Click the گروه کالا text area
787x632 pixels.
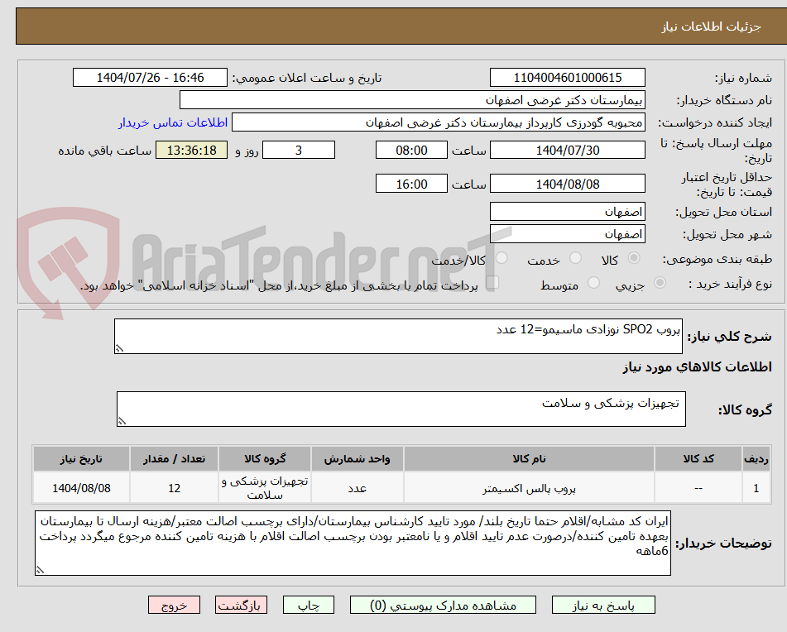401,409
